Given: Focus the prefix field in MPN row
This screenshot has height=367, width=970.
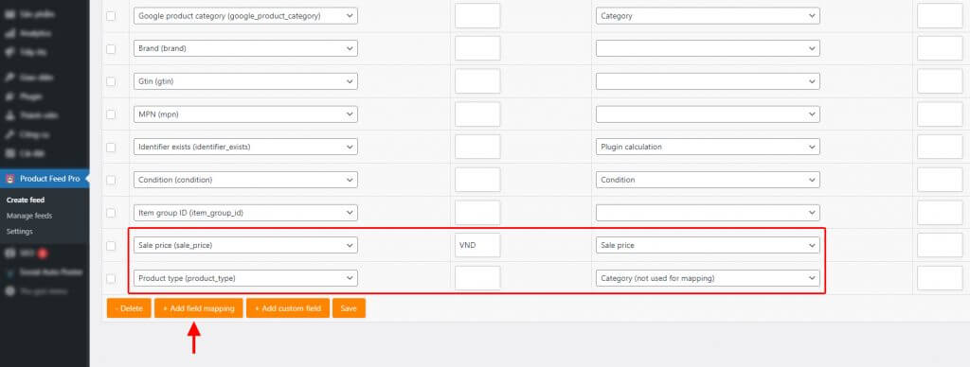Looking at the screenshot, I should point(477,114).
